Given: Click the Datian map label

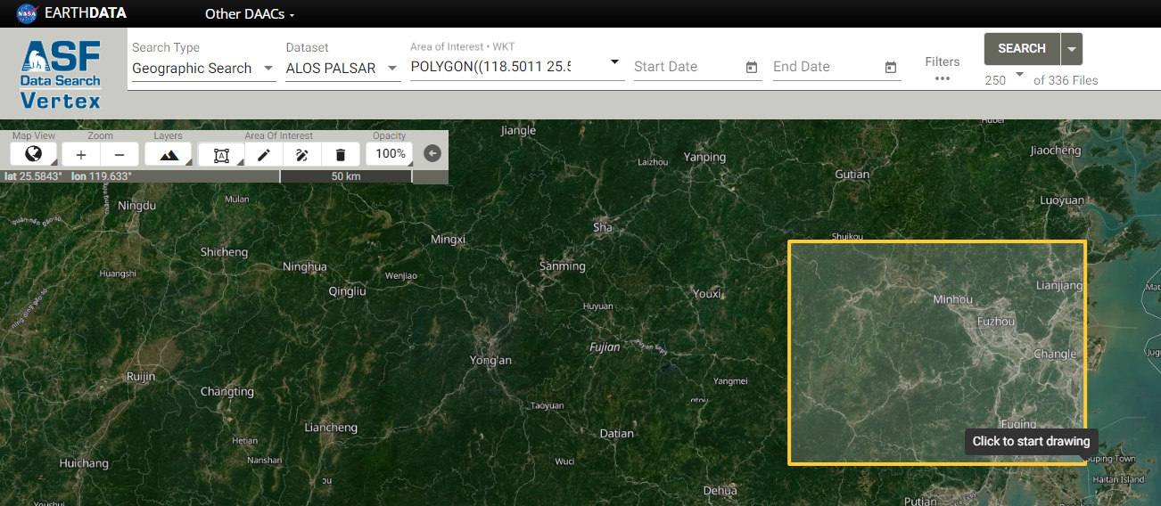Looking at the screenshot, I should [x=617, y=434].
